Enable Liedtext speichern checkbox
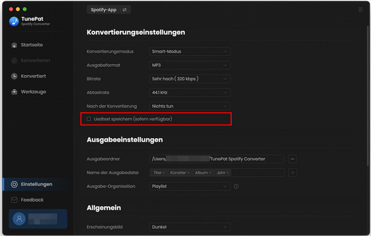 [x=89, y=119]
